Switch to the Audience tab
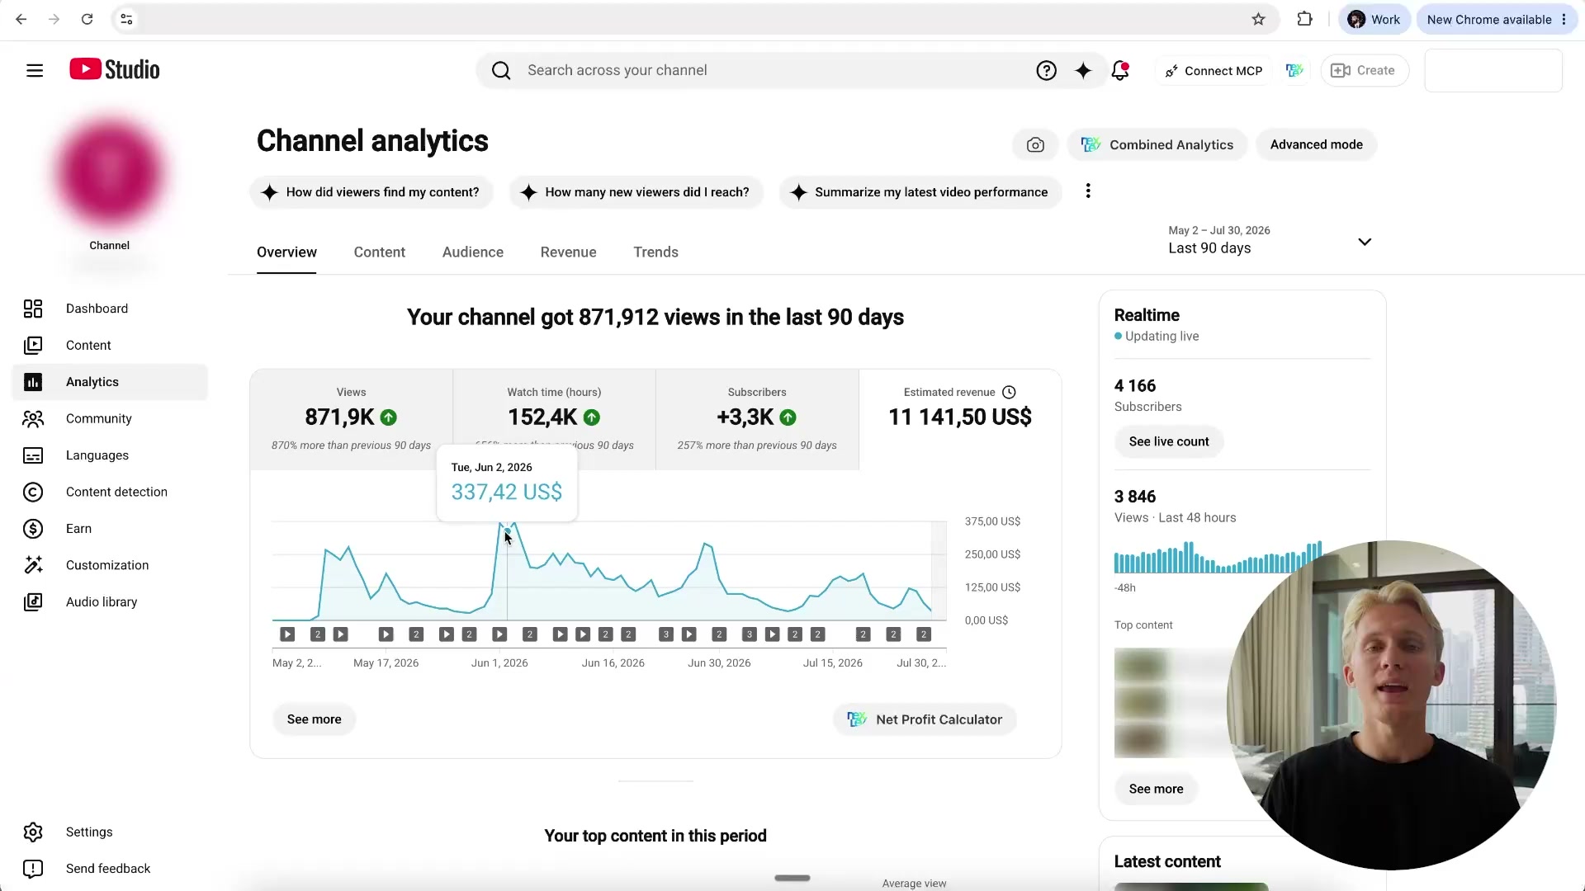Screen dimensions: 1585x891 [x=472, y=252]
